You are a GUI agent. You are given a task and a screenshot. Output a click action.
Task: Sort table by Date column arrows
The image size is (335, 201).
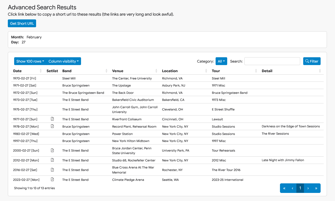41,71
